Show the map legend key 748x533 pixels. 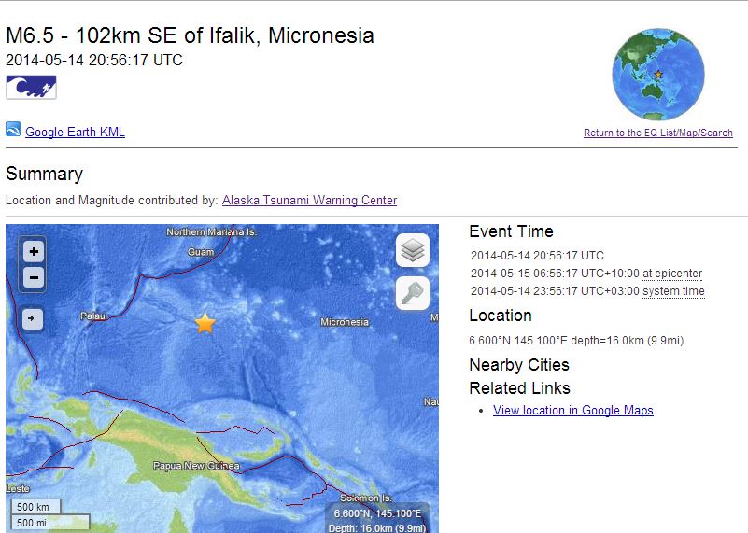tap(413, 293)
